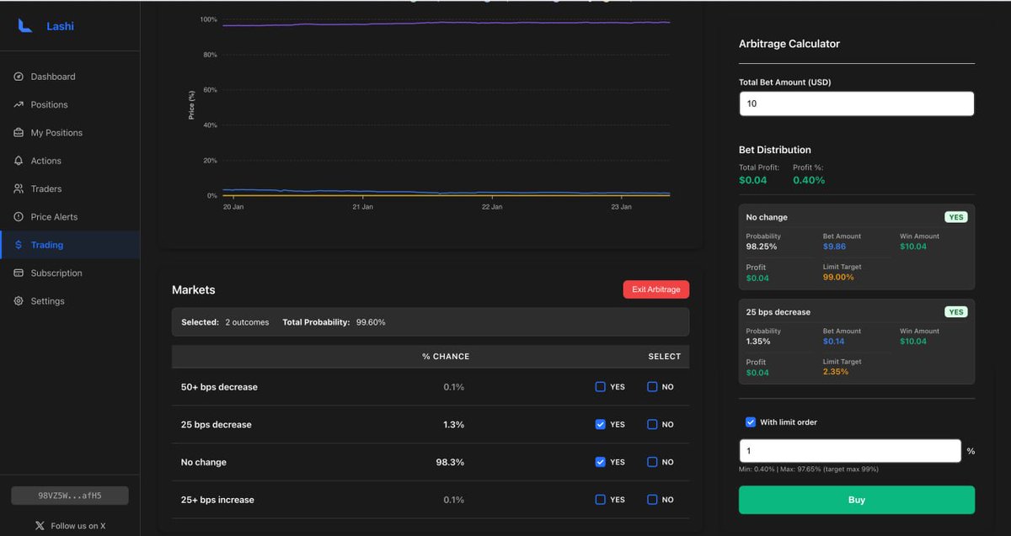This screenshot has height=536, width=1011.
Task: Click the Settings gear icon
Action: 19,301
